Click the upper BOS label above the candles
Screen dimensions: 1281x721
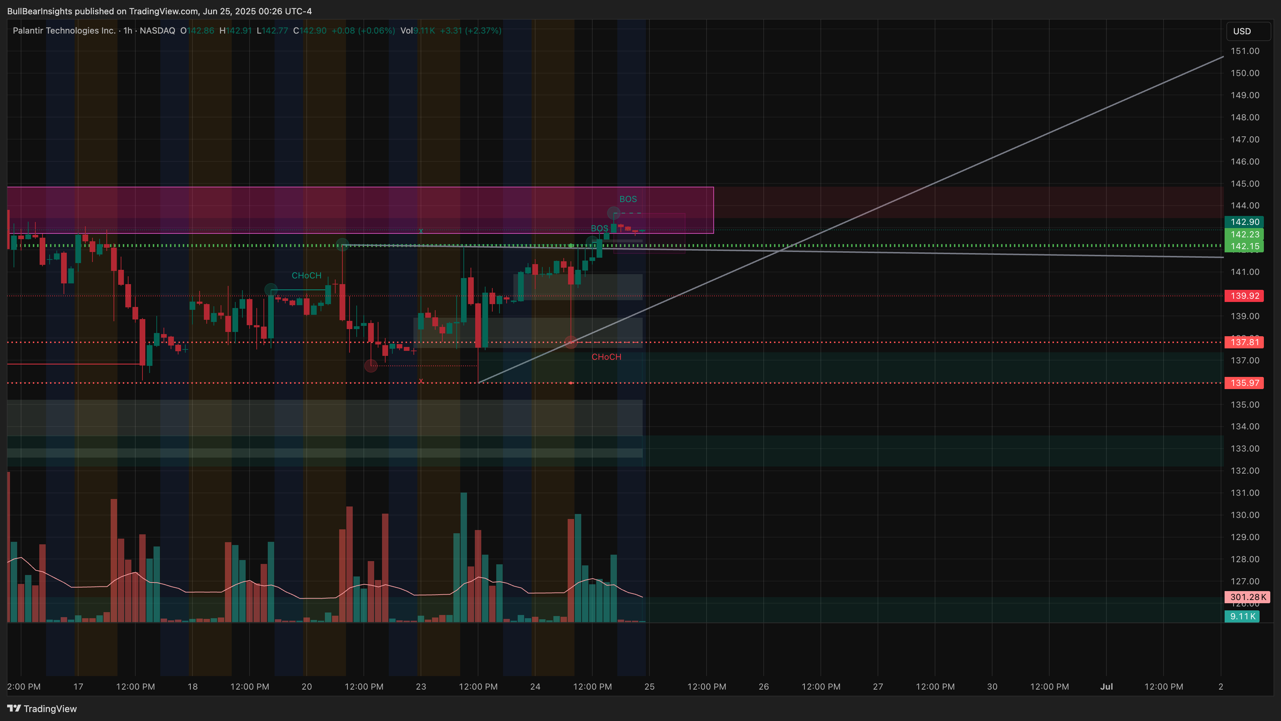click(628, 199)
